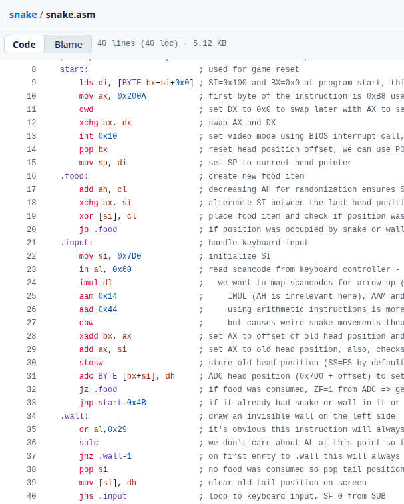Click the value 0x200A on line 10
This screenshot has height=504, width=404.
[132, 96]
